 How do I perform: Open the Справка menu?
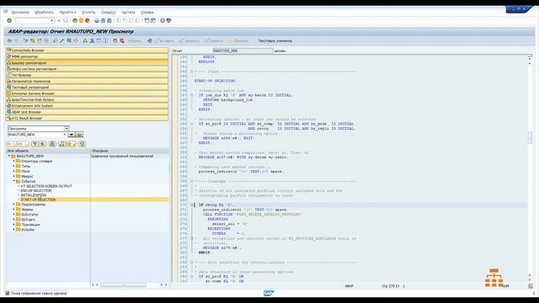point(147,12)
